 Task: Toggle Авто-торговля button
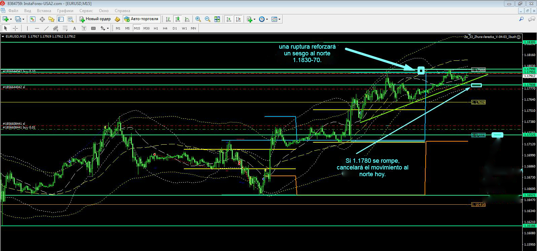click(x=141, y=19)
